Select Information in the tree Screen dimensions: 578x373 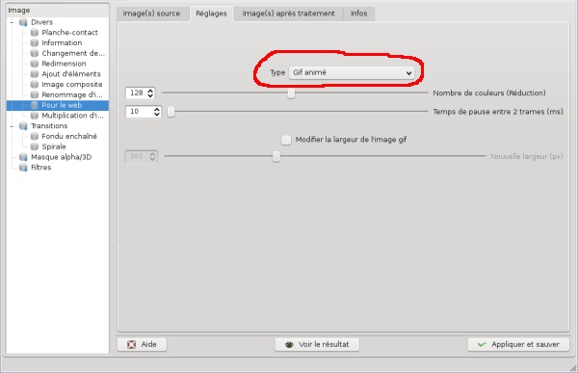click(62, 42)
